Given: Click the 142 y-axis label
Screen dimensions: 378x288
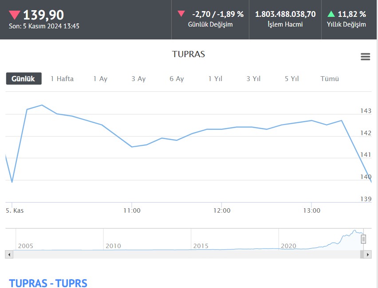Looking at the screenshot, I should tap(366, 133).
